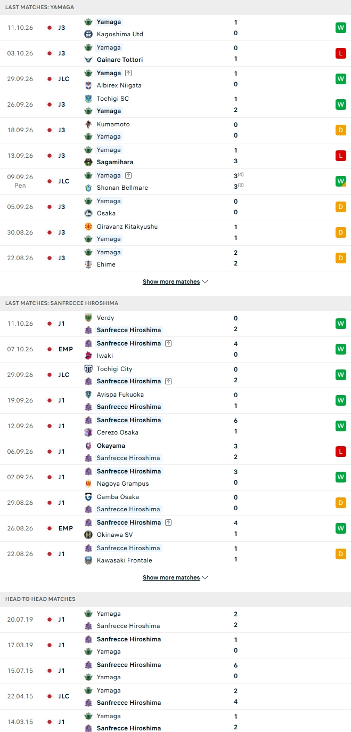The height and width of the screenshot is (732, 351).
Task: Click the L badge for Yamaga vs Gainare Tottori
Action: pyautogui.click(x=341, y=53)
